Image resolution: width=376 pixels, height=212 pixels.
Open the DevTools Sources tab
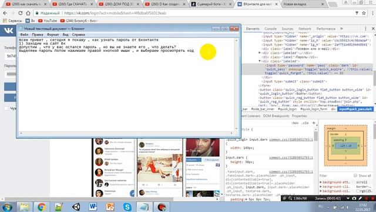[287, 29]
